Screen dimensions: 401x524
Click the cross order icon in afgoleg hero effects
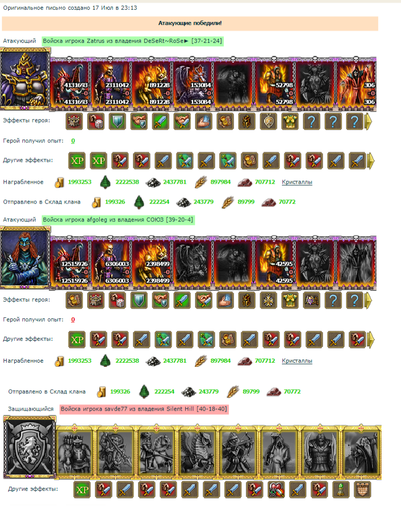[268, 301]
